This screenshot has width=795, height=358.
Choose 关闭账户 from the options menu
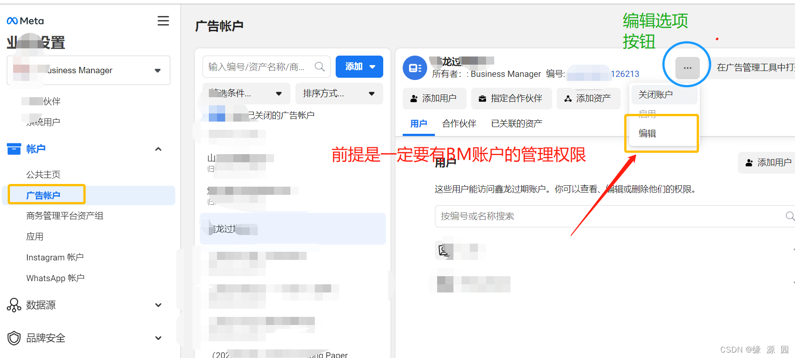[664, 94]
